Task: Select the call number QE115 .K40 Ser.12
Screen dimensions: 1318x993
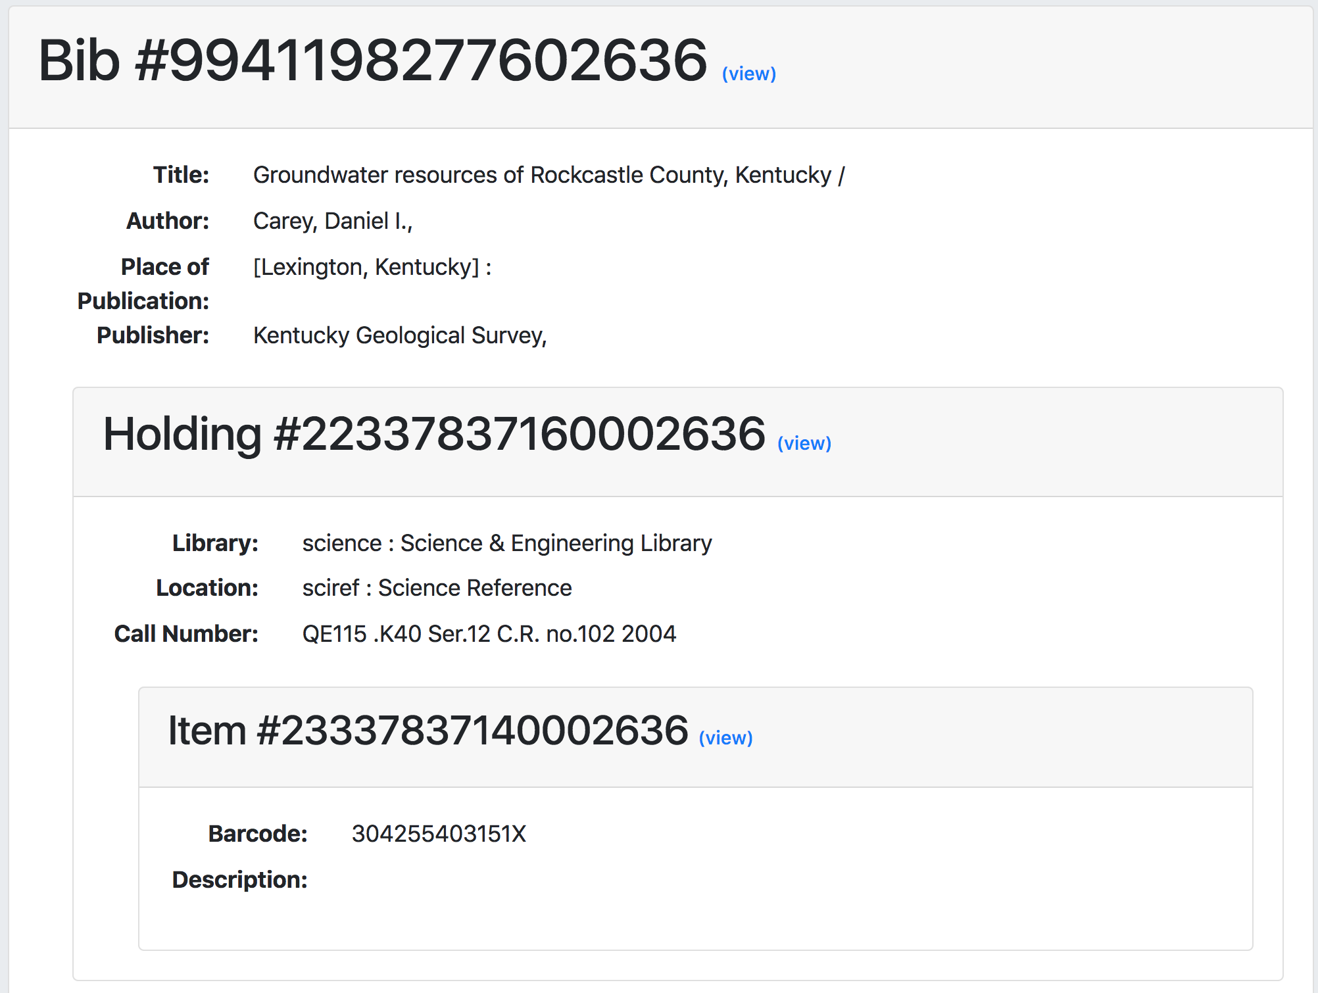Action: [x=489, y=633]
